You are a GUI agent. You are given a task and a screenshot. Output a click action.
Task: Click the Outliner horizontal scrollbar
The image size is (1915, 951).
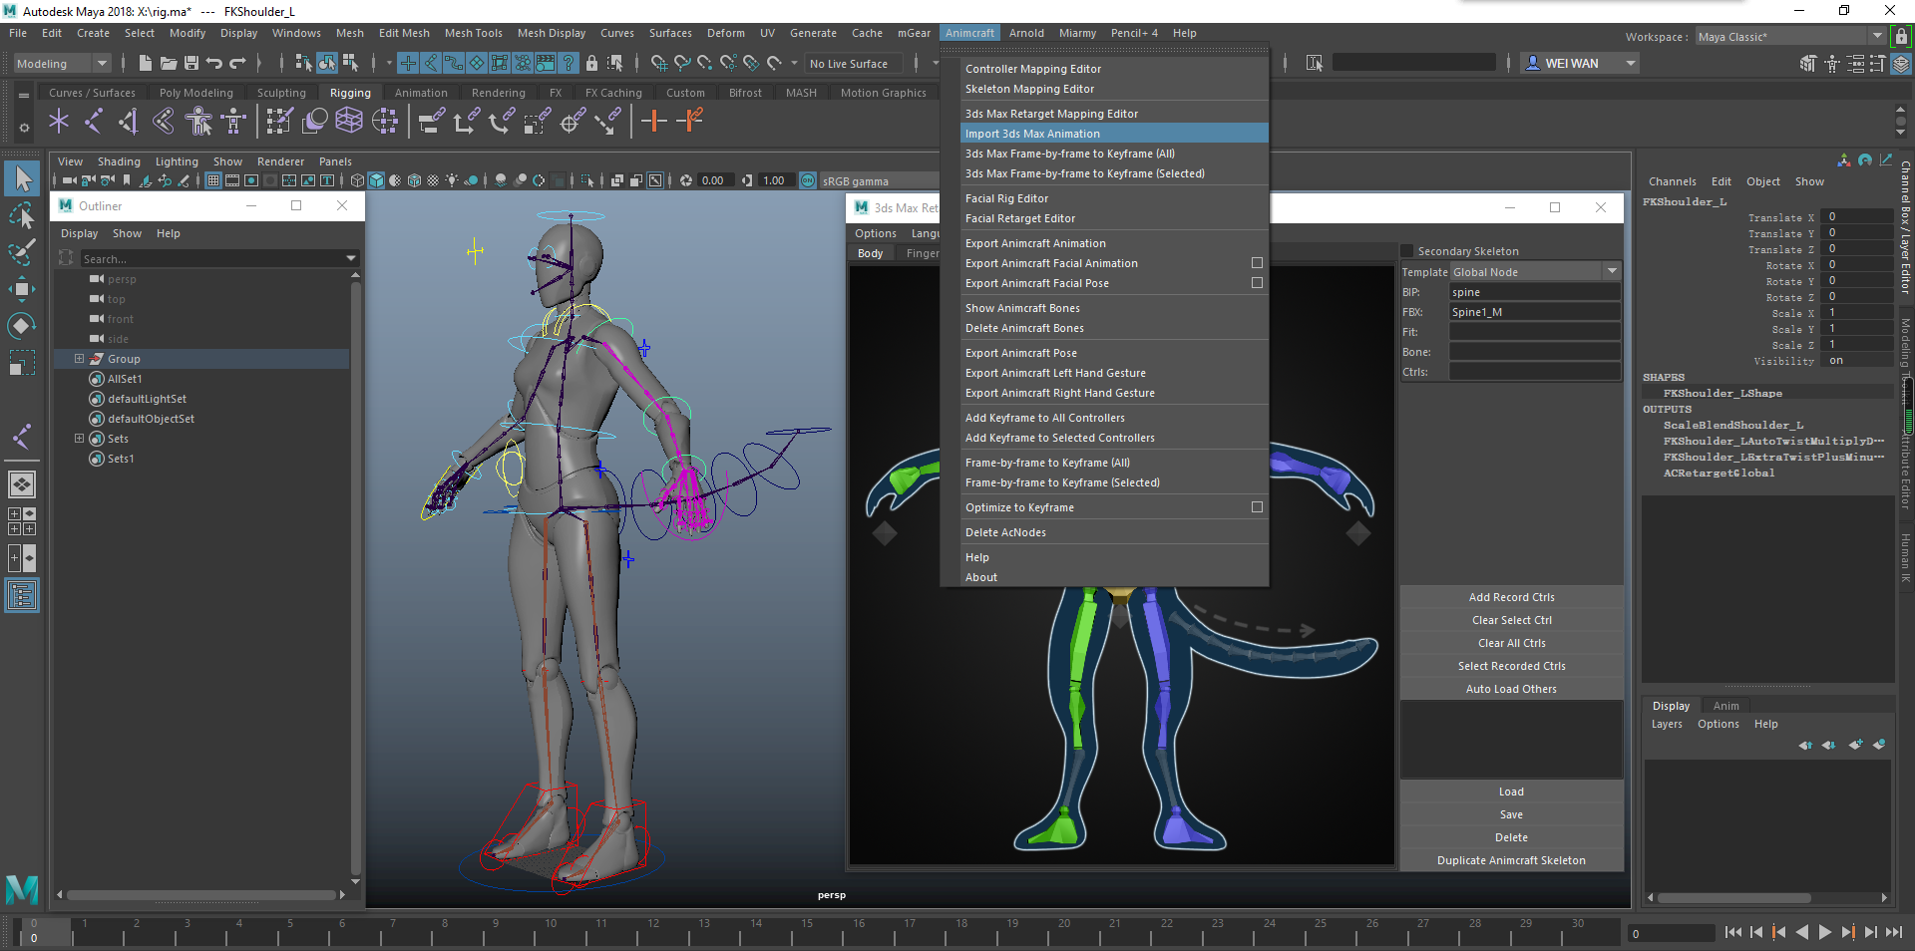tap(199, 894)
